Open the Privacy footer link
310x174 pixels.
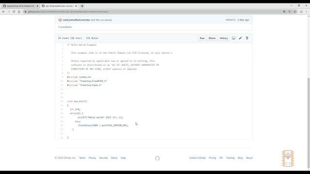click(x=92, y=158)
